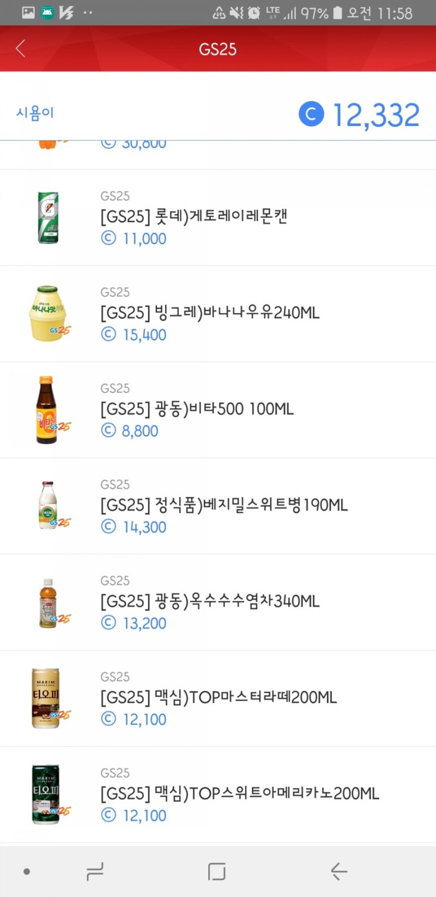Select the 광동)비타500 100ML product title
This screenshot has width=436, height=897.
pyautogui.click(x=197, y=409)
